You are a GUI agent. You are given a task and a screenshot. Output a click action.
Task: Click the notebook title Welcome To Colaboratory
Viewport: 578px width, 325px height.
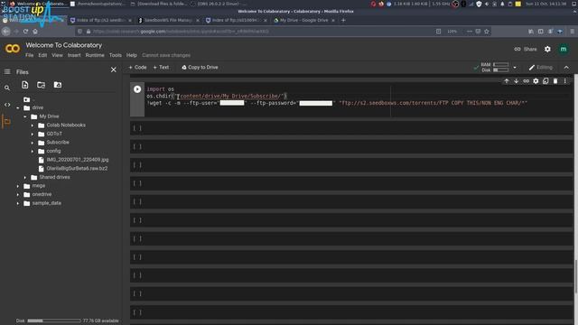click(x=64, y=45)
